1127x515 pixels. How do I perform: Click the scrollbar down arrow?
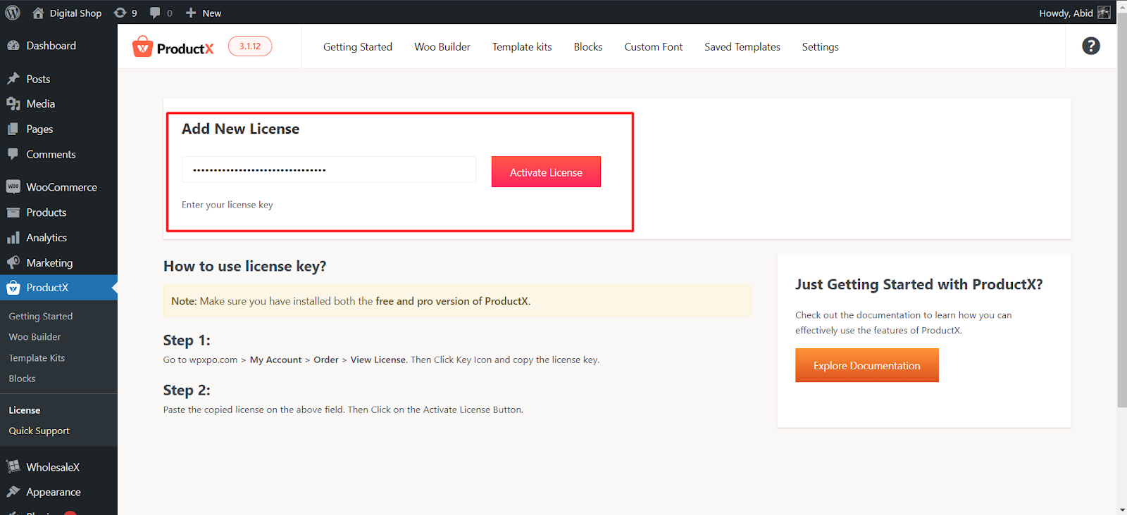1122,509
